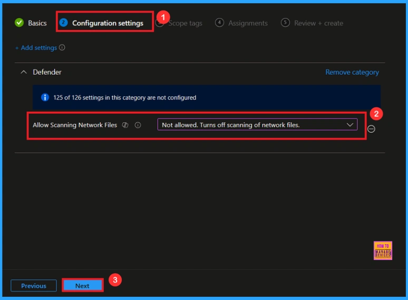
Task: Click the crossed-circle icon after Allow Scanning Network Files
Action: coord(125,125)
